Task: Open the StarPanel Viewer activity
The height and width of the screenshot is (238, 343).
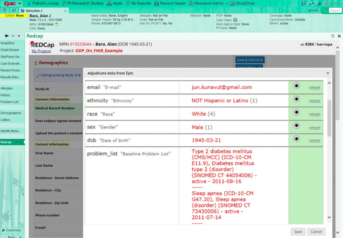Action: tap(12, 57)
